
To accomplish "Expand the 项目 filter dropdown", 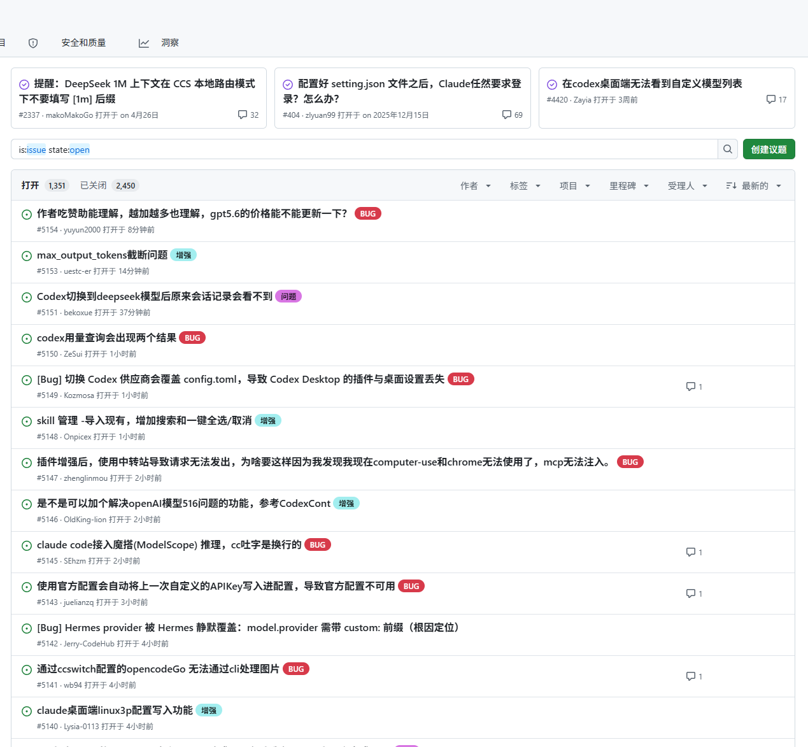I will point(575,186).
